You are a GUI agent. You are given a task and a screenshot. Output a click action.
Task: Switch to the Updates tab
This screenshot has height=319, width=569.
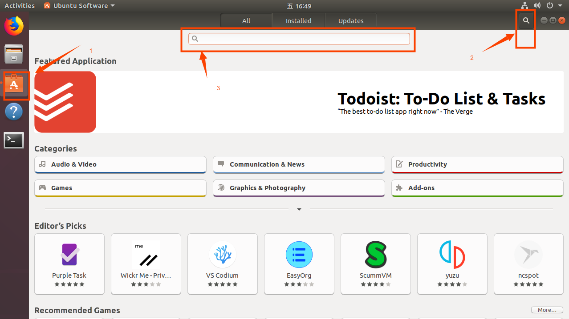[x=351, y=21]
